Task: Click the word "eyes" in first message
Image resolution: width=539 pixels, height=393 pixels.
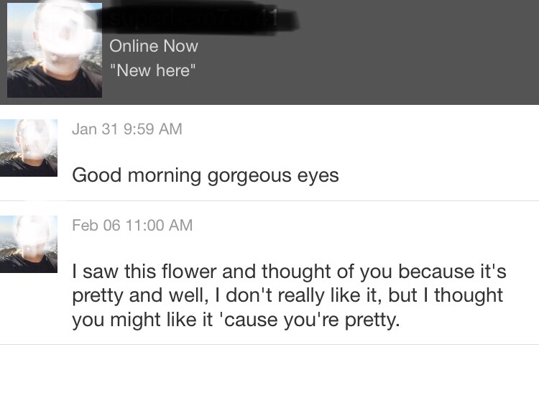Action: [x=316, y=175]
